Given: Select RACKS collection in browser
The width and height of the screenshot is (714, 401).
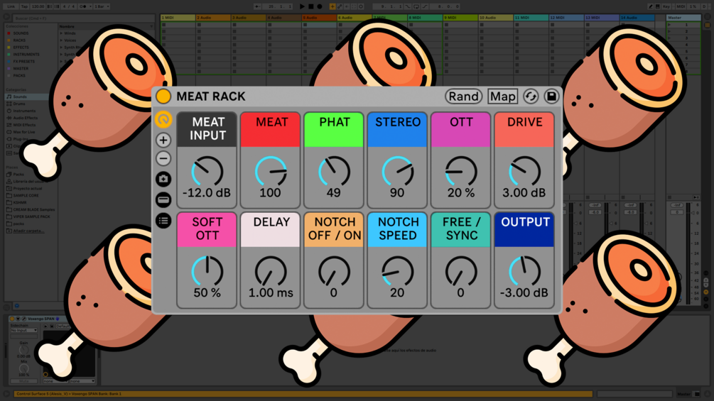Looking at the screenshot, I should 19,40.
